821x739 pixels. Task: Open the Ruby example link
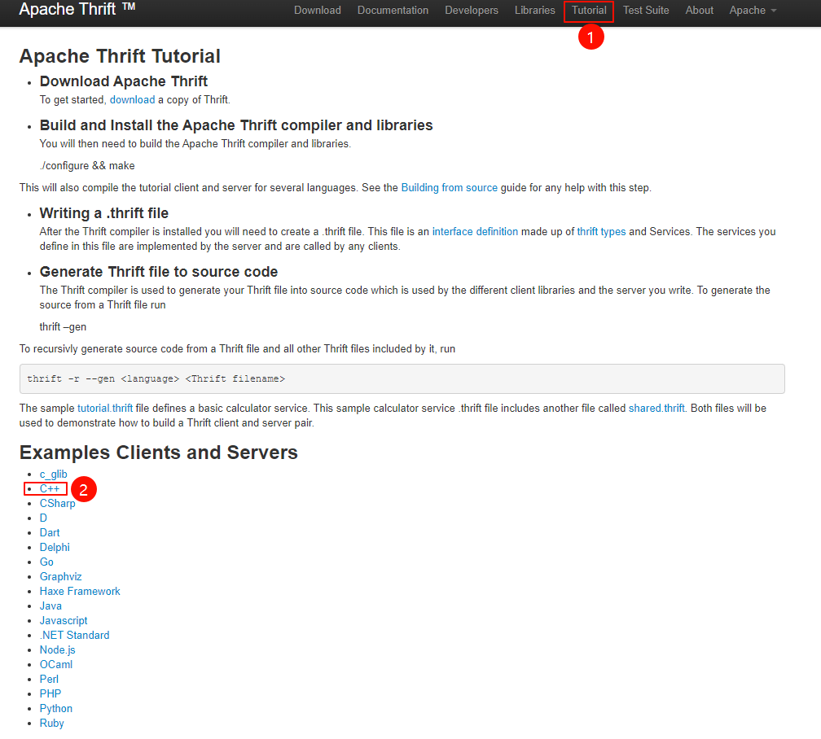tap(52, 724)
